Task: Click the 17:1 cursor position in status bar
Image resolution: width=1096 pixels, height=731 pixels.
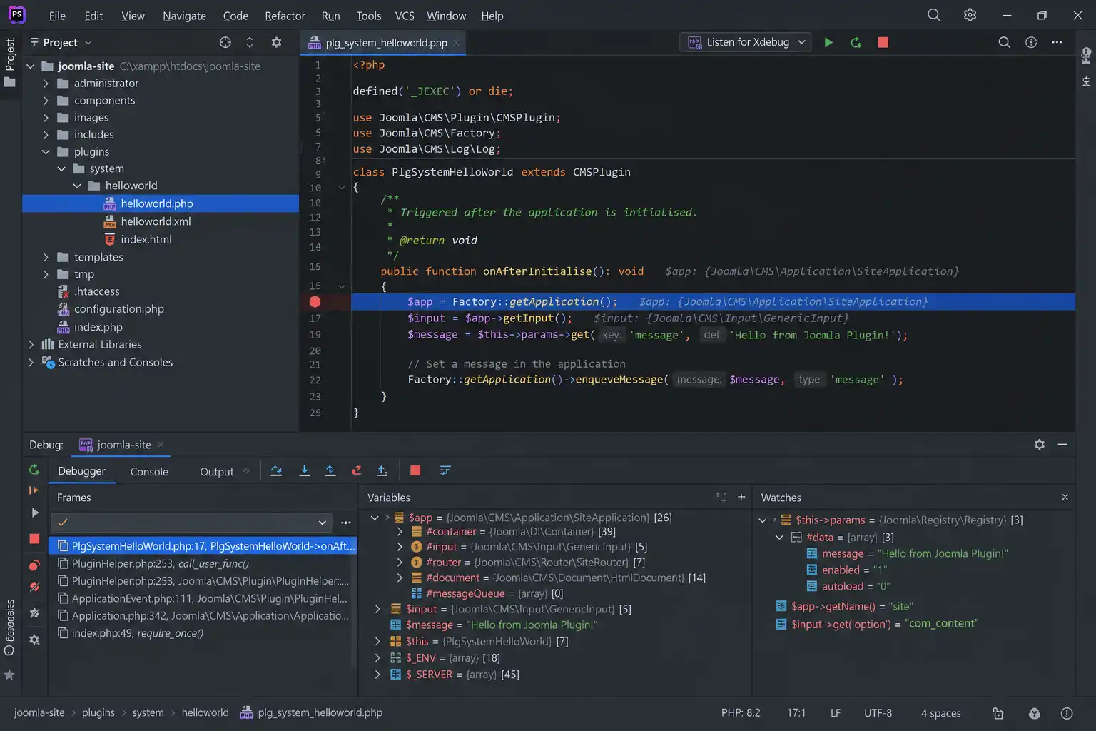Action: click(x=796, y=712)
